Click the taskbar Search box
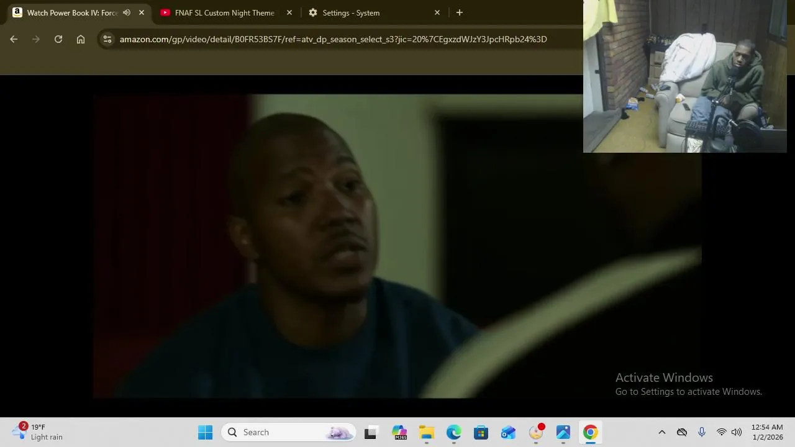 289,432
